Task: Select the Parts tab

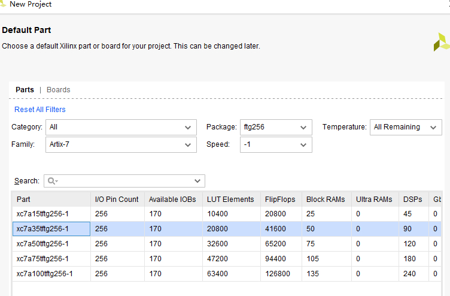Action: (x=25, y=90)
